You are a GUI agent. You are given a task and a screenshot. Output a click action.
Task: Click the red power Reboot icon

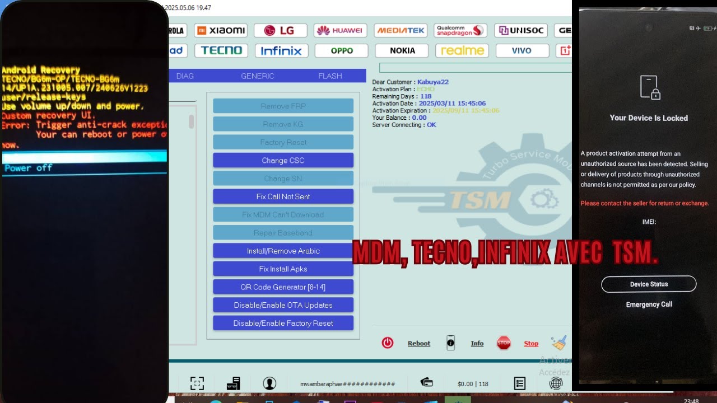point(388,343)
